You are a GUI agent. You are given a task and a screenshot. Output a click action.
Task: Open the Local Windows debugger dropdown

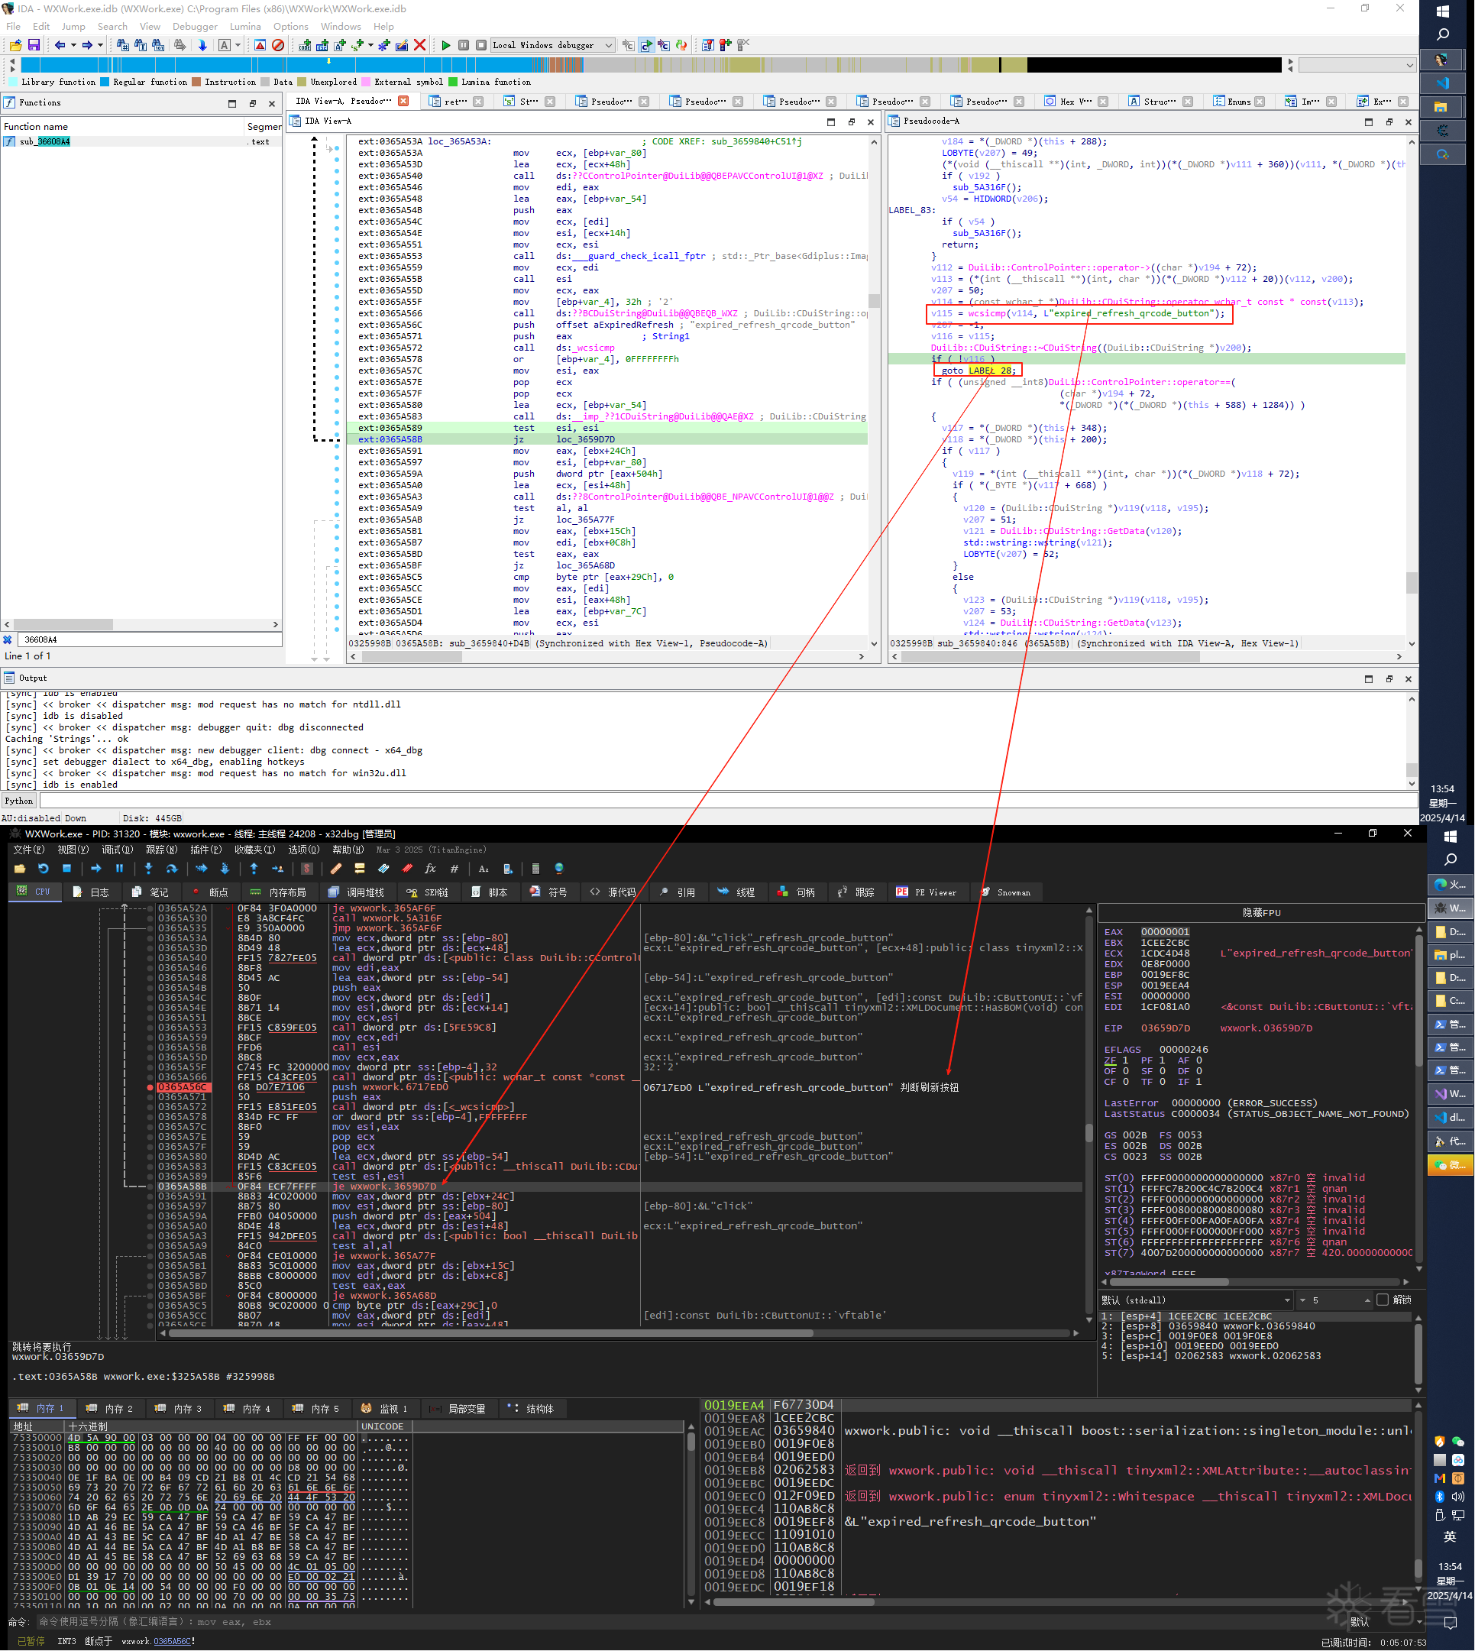tap(608, 45)
